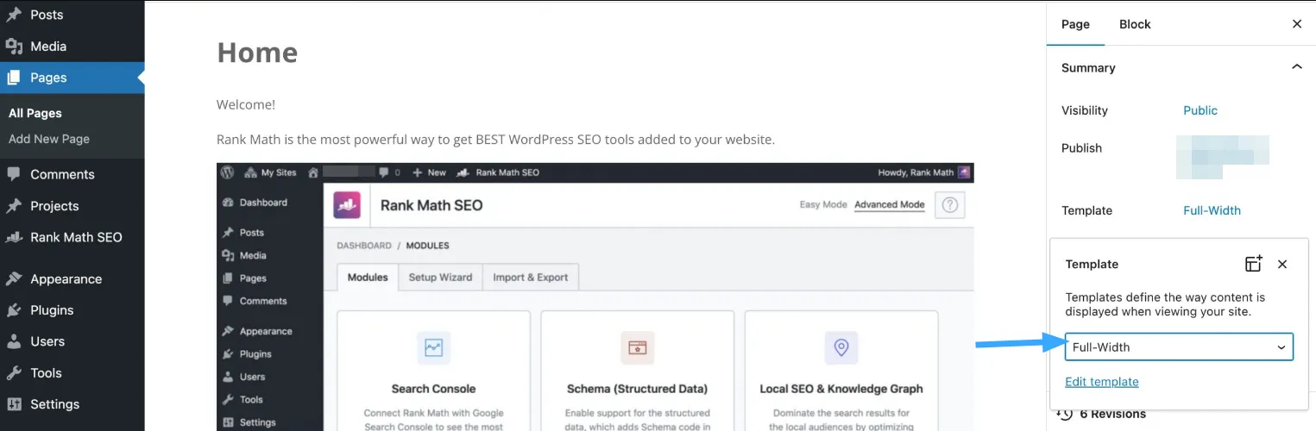Click Add New Page submenu link
Viewport: 1316px width, 431px height.
(x=49, y=139)
